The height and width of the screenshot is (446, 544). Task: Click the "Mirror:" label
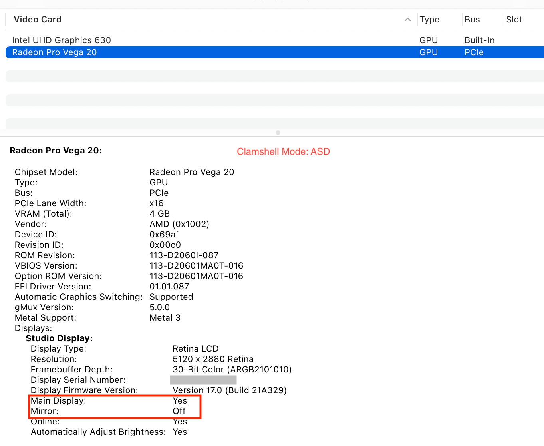[44, 411]
